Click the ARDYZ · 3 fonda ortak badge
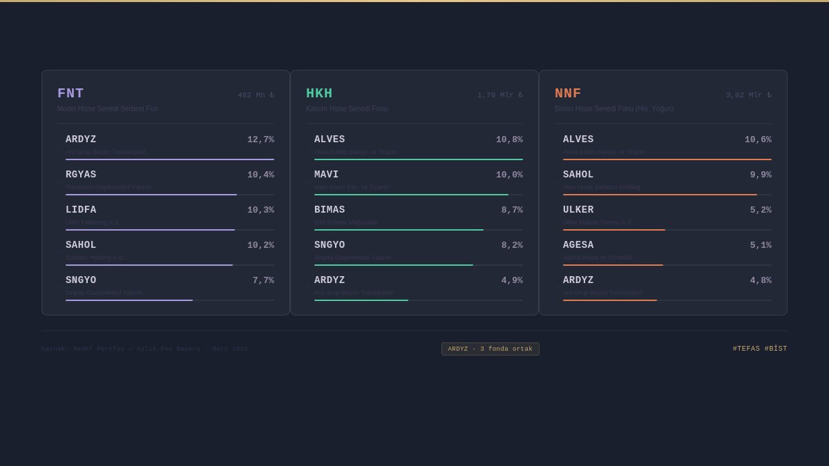The width and height of the screenshot is (829, 466). (x=490, y=349)
